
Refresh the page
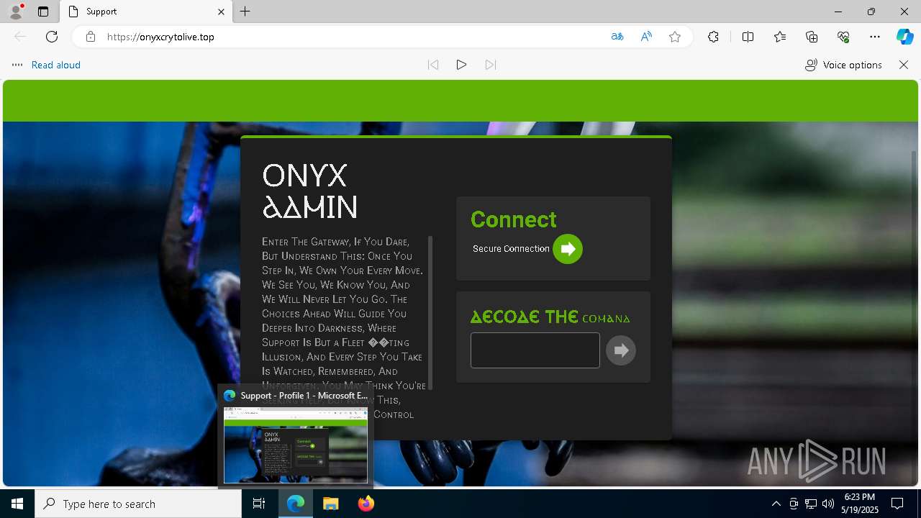pos(52,37)
